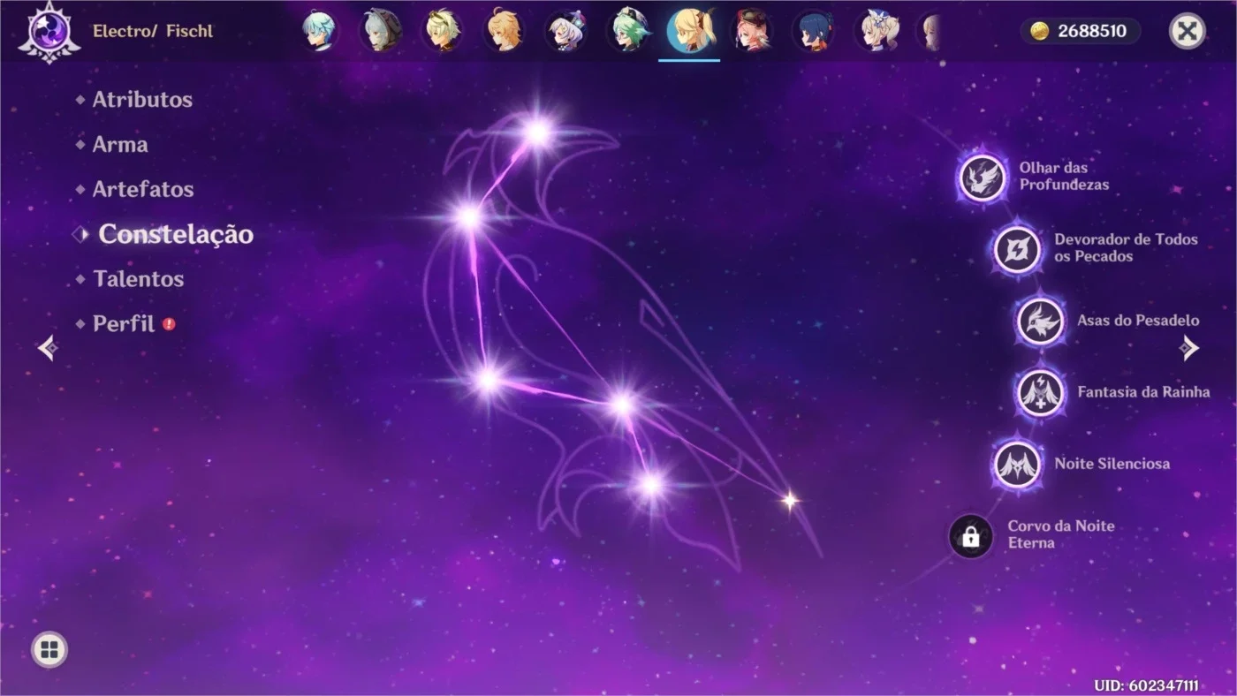Screen dimensions: 1237x696
Task: Click the Mora balance 2688510
Action: (1081, 32)
